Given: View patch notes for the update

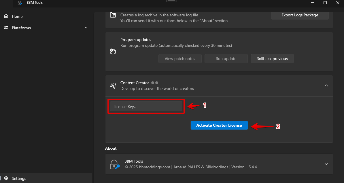Looking at the screenshot, I should [x=180, y=59].
